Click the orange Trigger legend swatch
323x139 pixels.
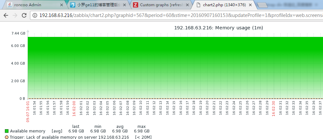pos(7,137)
